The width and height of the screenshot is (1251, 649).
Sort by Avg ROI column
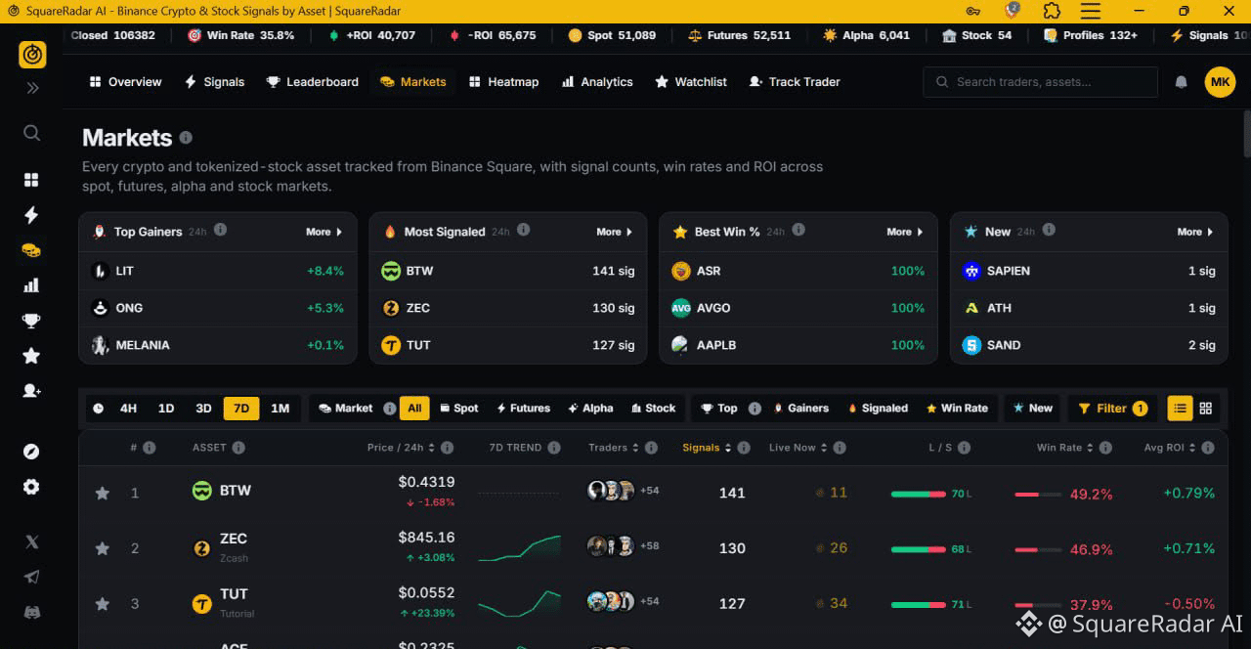point(1169,448)
